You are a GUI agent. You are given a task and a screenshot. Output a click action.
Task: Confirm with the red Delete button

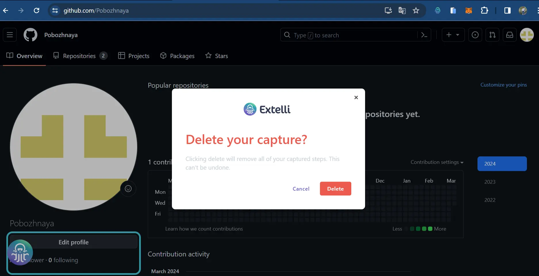click(335, 189)
